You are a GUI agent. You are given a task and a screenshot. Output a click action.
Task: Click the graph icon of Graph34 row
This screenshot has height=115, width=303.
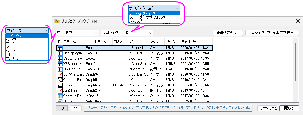[x=60, y=74]
